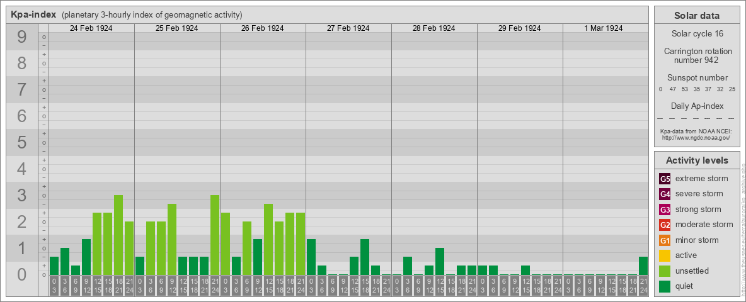This screenshot has width=746, height=302.
Task: Click the 25 Feb 1924 date header
Action: pos(177,28)
